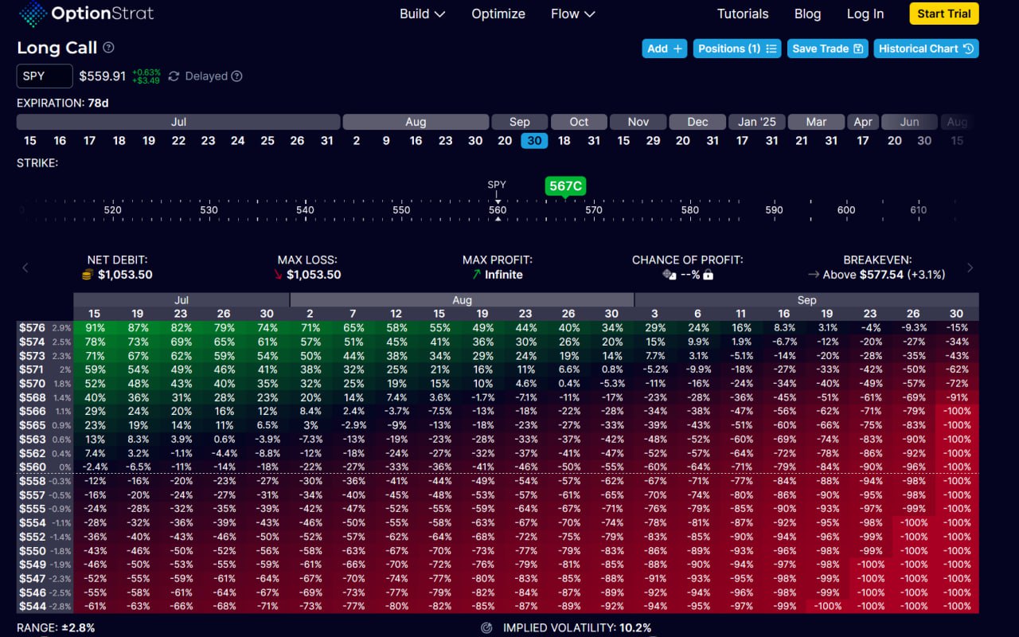
Task: Open the Build dropdown menu
Action: [422, 14]
